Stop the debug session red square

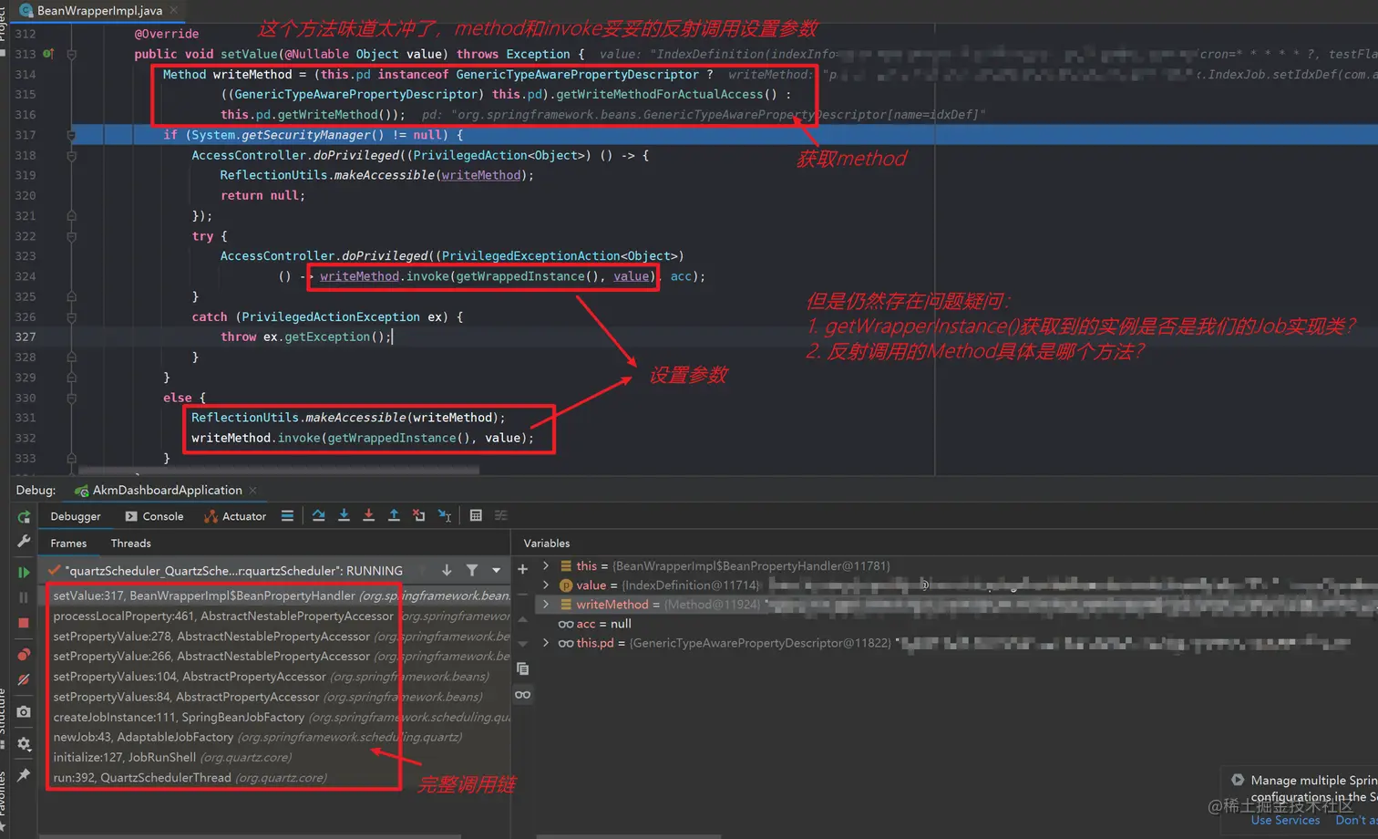tap(24, 623)
